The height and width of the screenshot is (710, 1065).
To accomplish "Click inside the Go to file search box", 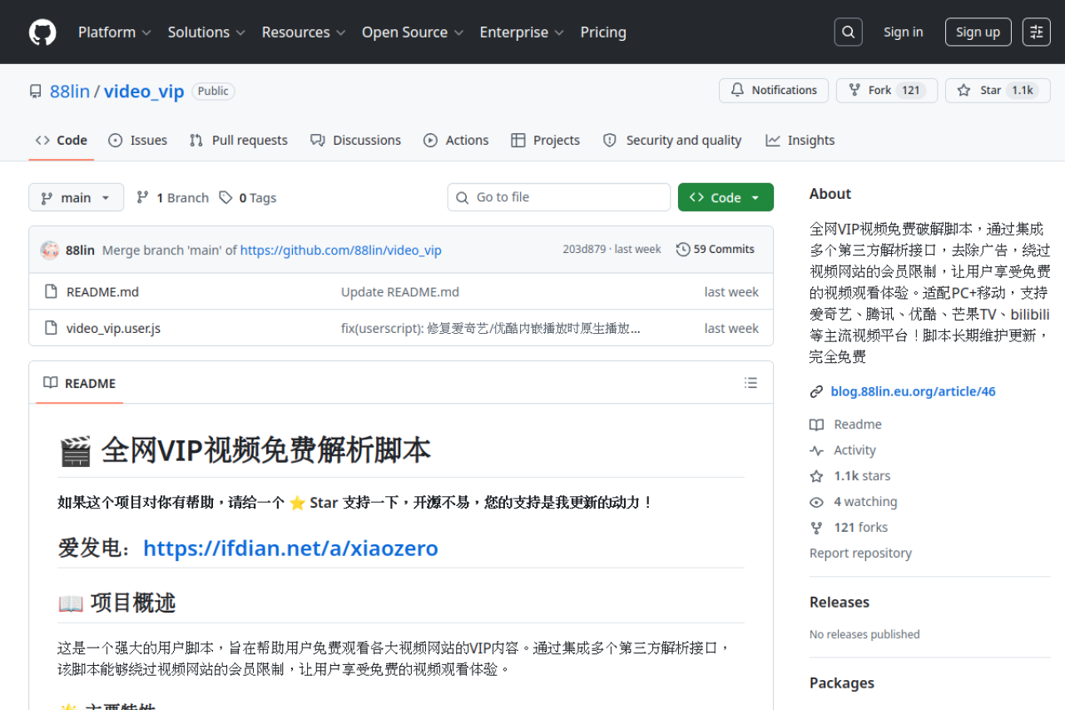I will (x=558, y=197).
